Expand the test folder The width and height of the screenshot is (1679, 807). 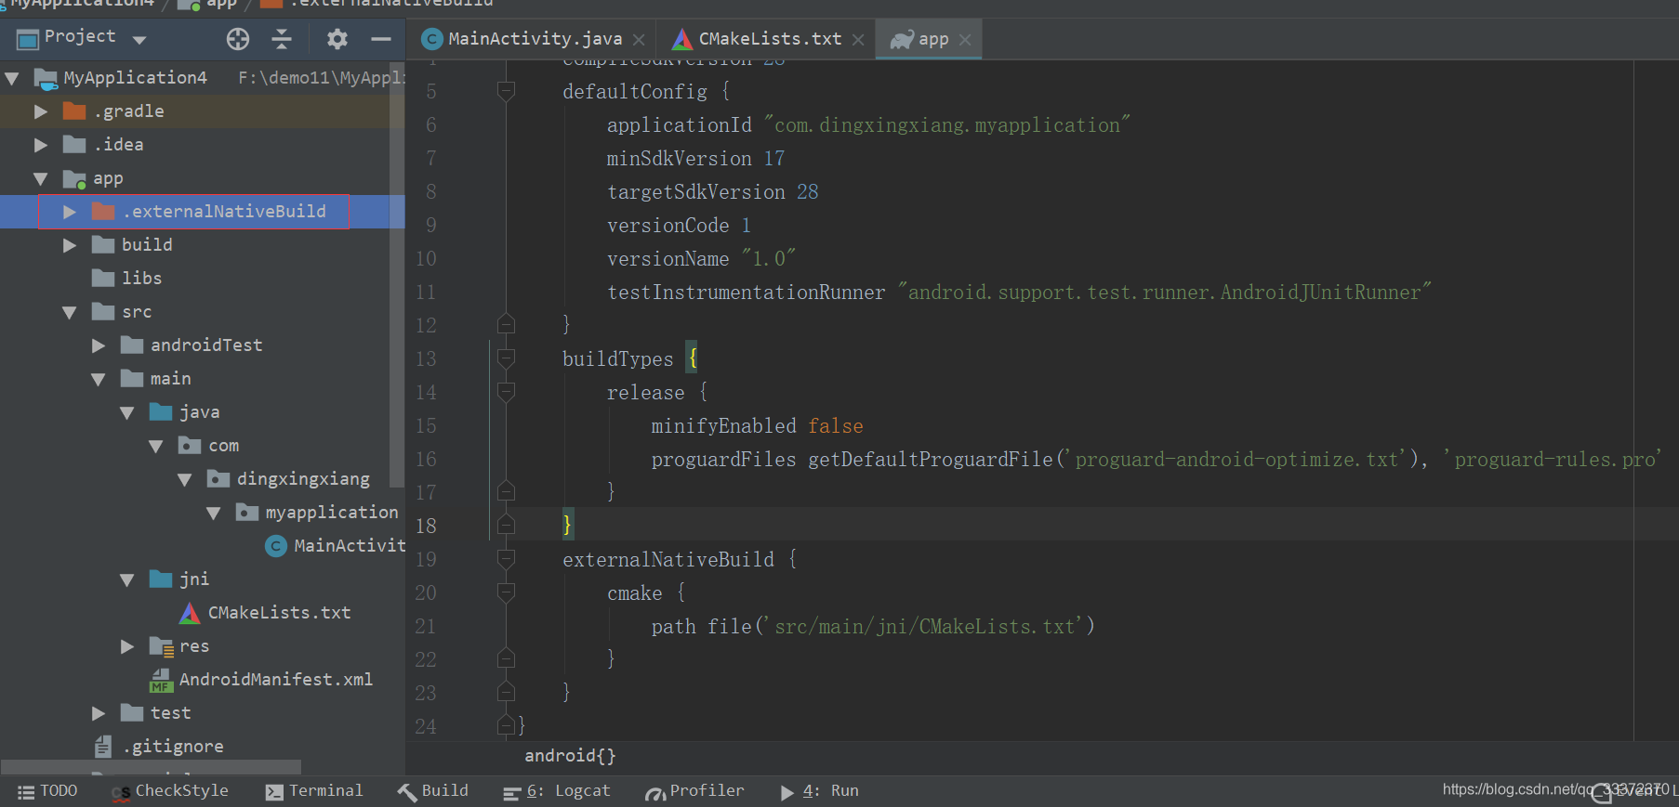[x=99, y=713]
